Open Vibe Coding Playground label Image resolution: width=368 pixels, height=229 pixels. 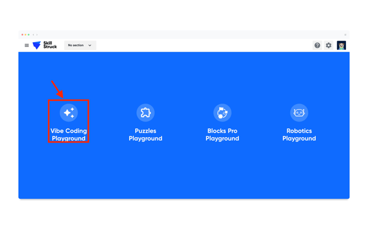pos(69,135)
